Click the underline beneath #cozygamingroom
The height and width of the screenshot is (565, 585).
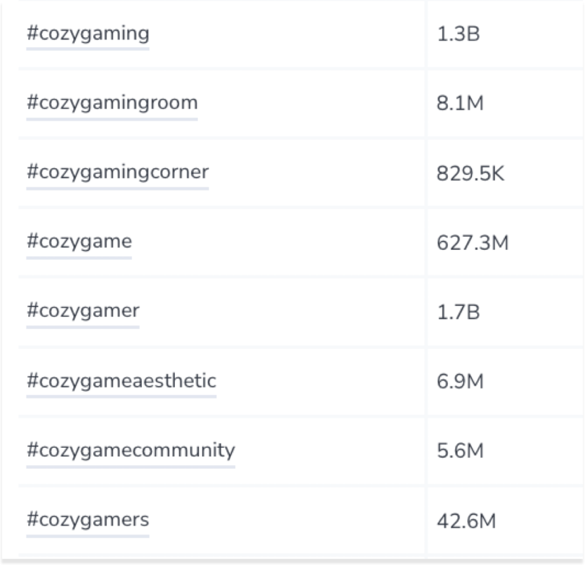pyautogui.click(x=112, y=119)
